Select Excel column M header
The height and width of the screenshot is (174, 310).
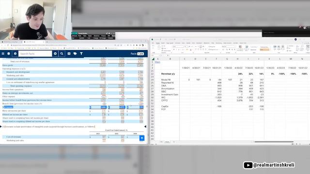point(291,59)
